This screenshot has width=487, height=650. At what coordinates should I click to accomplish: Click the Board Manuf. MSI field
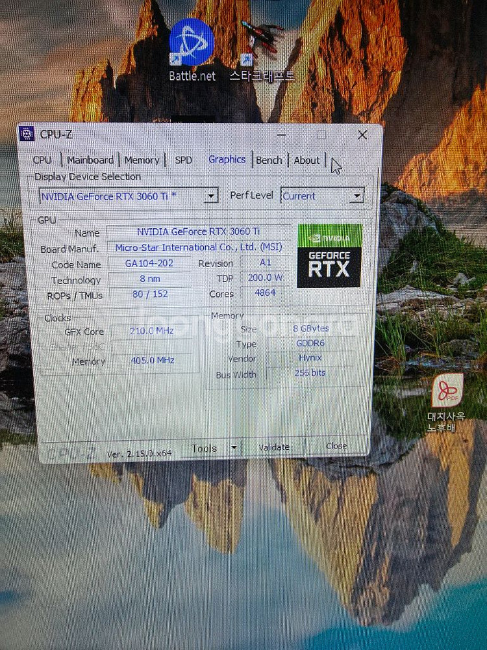(x=198, y=247)
